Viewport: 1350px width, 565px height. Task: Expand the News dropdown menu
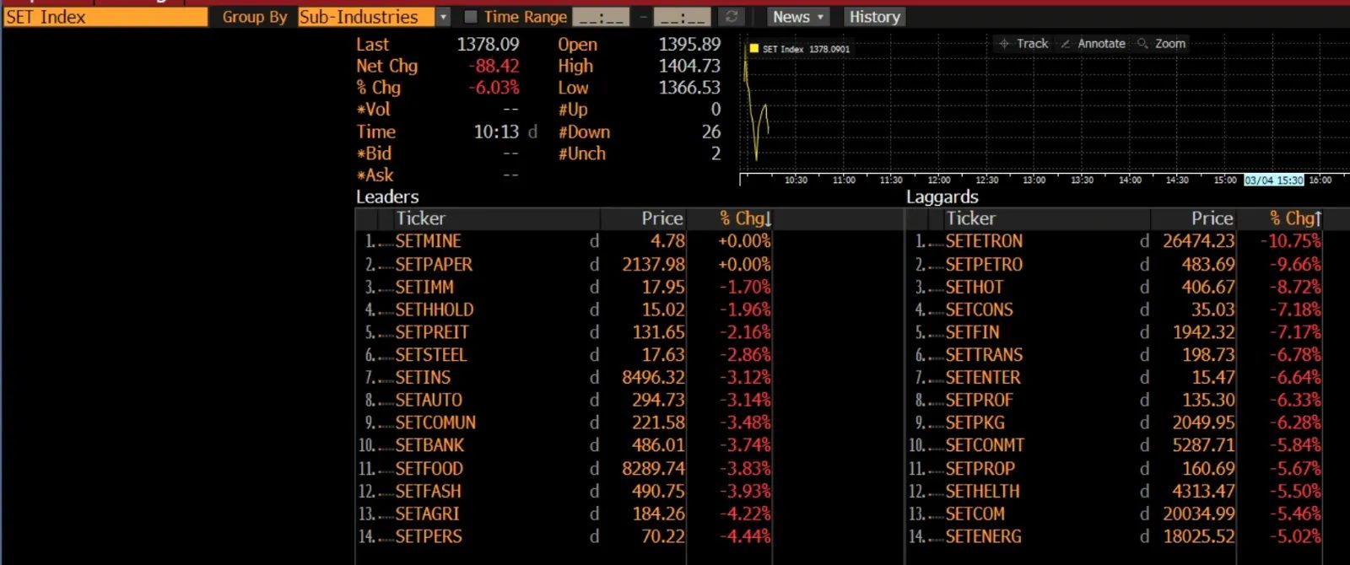point(798,17)
